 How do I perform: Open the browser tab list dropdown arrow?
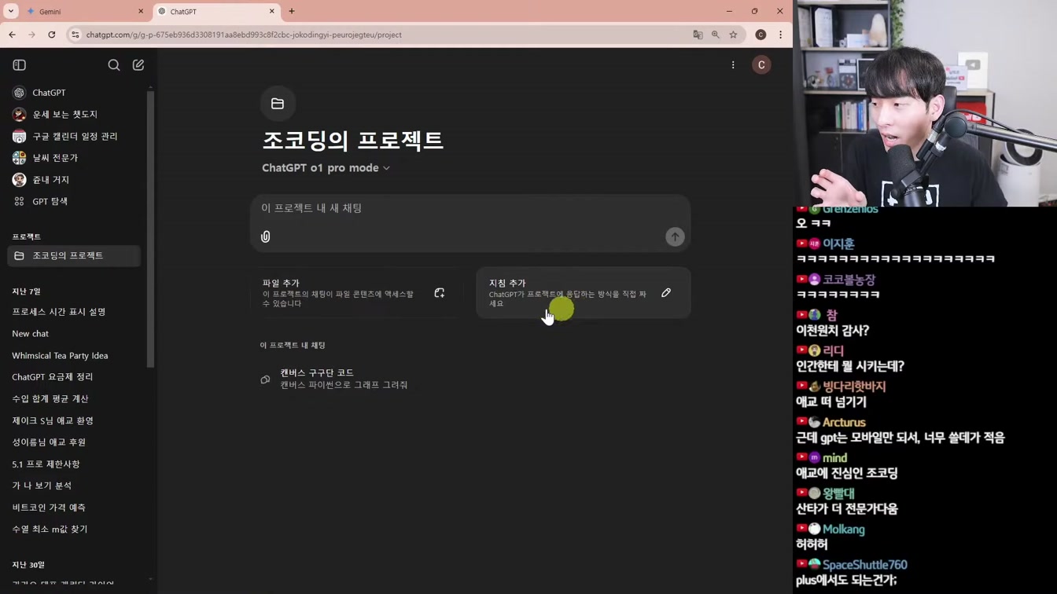[x=11, y=11]
